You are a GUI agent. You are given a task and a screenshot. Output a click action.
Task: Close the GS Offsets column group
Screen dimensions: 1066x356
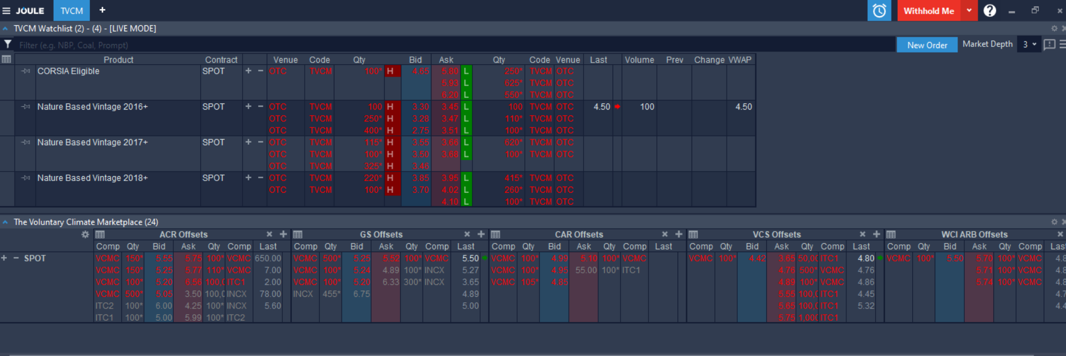click(467, 234)
